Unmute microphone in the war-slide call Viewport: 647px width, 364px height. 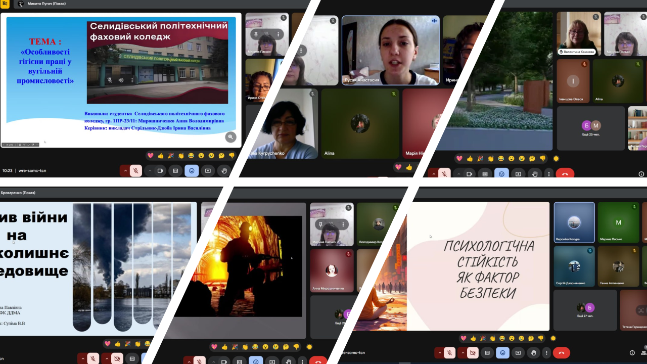point(93,358)
